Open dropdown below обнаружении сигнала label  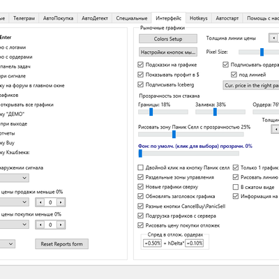[14, 178]
